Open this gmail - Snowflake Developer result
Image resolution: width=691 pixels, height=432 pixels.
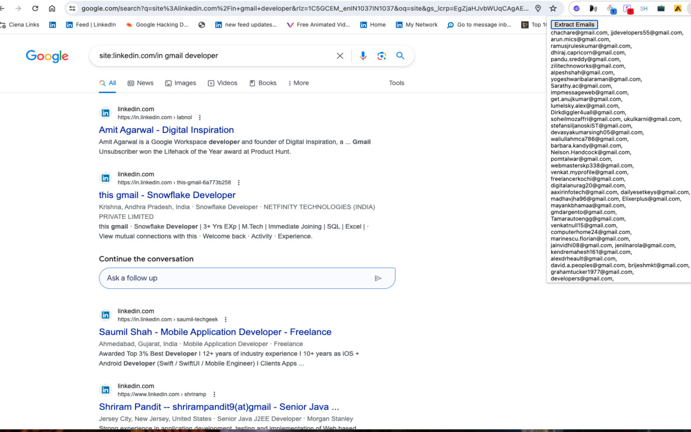click(x=167, y=195)
